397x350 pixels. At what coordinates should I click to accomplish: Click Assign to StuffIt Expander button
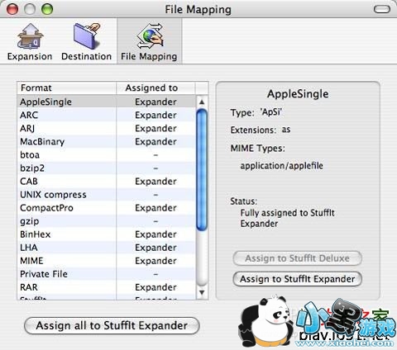coord(297,279)
